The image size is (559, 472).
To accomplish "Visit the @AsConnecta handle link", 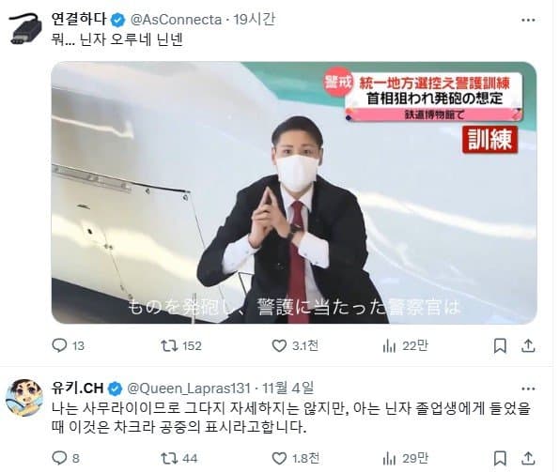I will (x=176, y=20).
